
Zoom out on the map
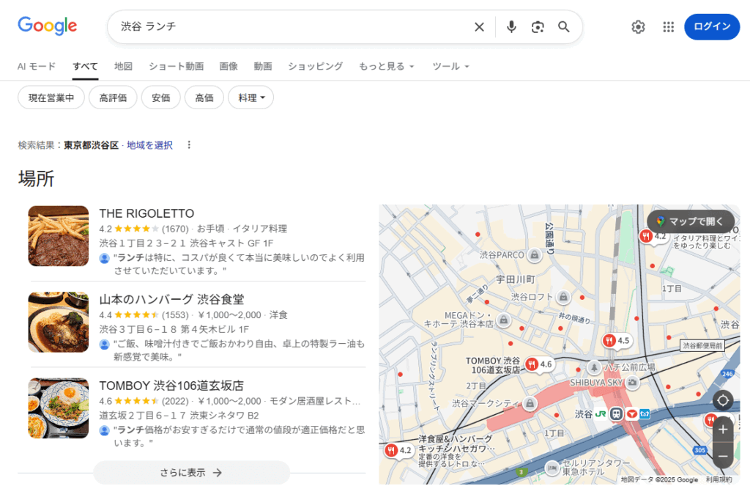[x=722, y=456]
